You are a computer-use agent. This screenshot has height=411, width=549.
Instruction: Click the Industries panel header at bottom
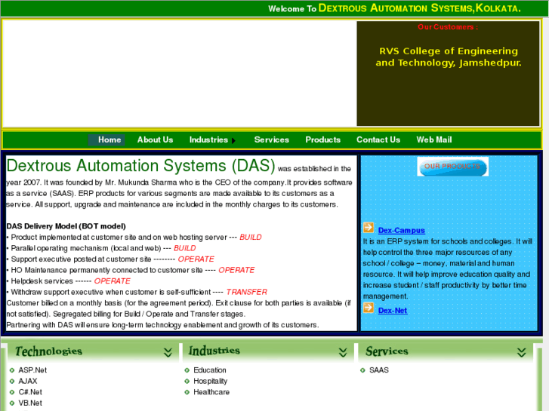coord(269,352)
